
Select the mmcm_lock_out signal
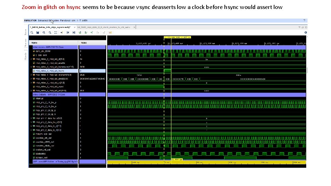click(x=43, y=134)
